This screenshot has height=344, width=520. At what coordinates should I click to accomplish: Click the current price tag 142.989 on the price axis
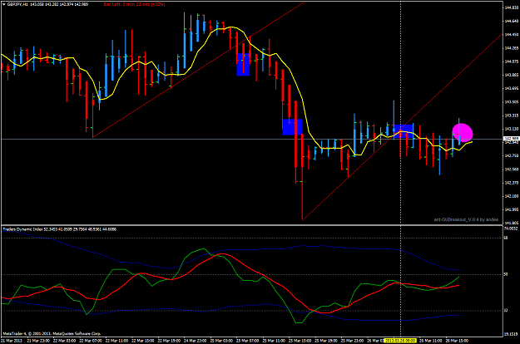(x=511, y=139)
